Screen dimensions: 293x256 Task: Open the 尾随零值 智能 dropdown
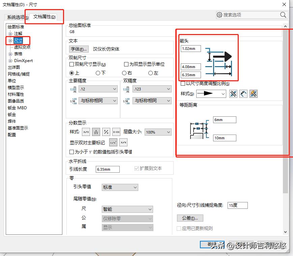pos(127,209)
